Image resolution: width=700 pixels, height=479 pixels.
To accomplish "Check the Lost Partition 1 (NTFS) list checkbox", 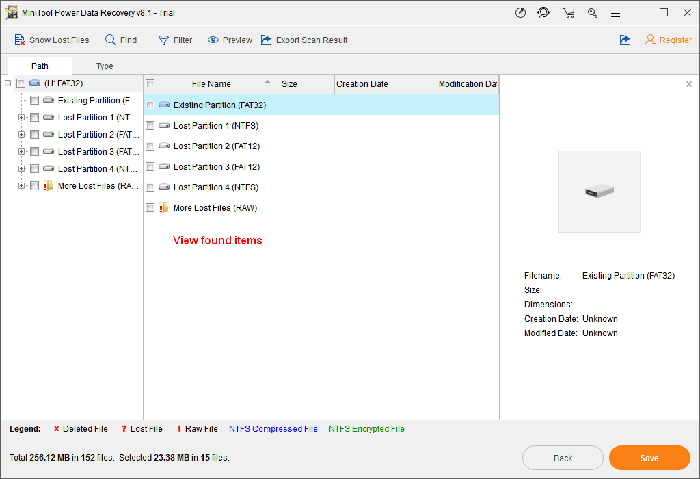I will pyautogui.click(x=150, y=126).
